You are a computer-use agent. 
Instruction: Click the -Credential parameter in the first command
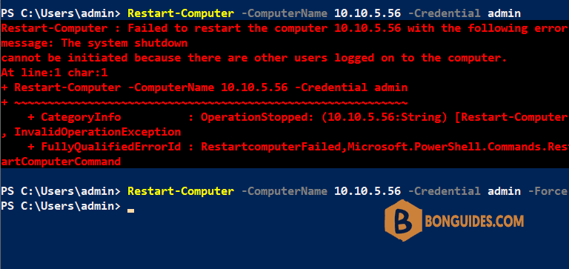click(x=445, y=14)
